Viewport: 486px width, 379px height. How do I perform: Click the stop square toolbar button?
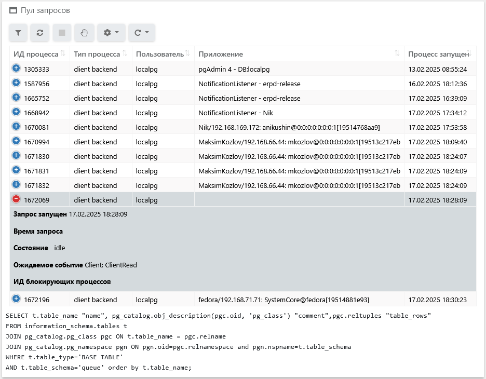[62, 33]
